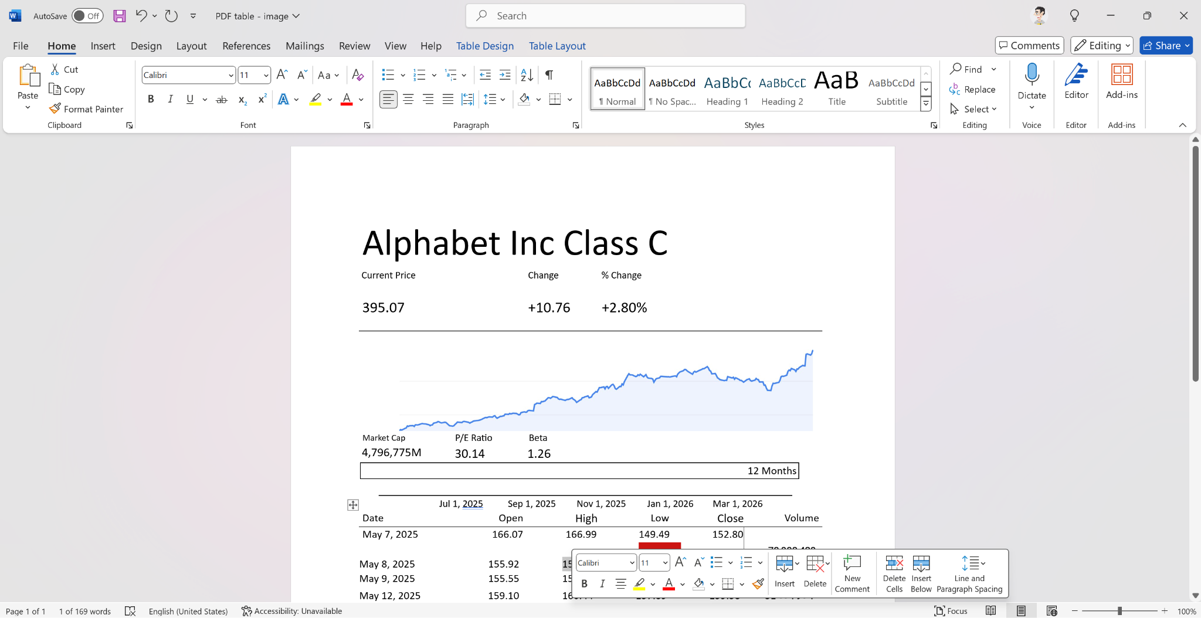Open the ribbon font size dropdown
Image resolution: width=1201 pixels, height=618 pixels.
(266, 75)
